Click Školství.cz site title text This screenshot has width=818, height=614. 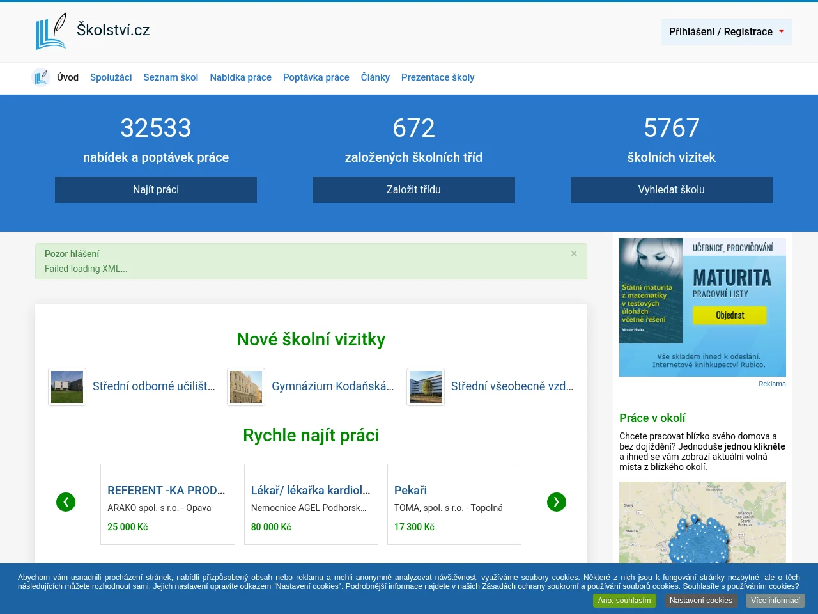click(113, 30)
